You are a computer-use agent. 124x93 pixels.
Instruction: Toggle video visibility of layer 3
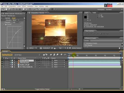pyautogui.click(x=2, y=65)
